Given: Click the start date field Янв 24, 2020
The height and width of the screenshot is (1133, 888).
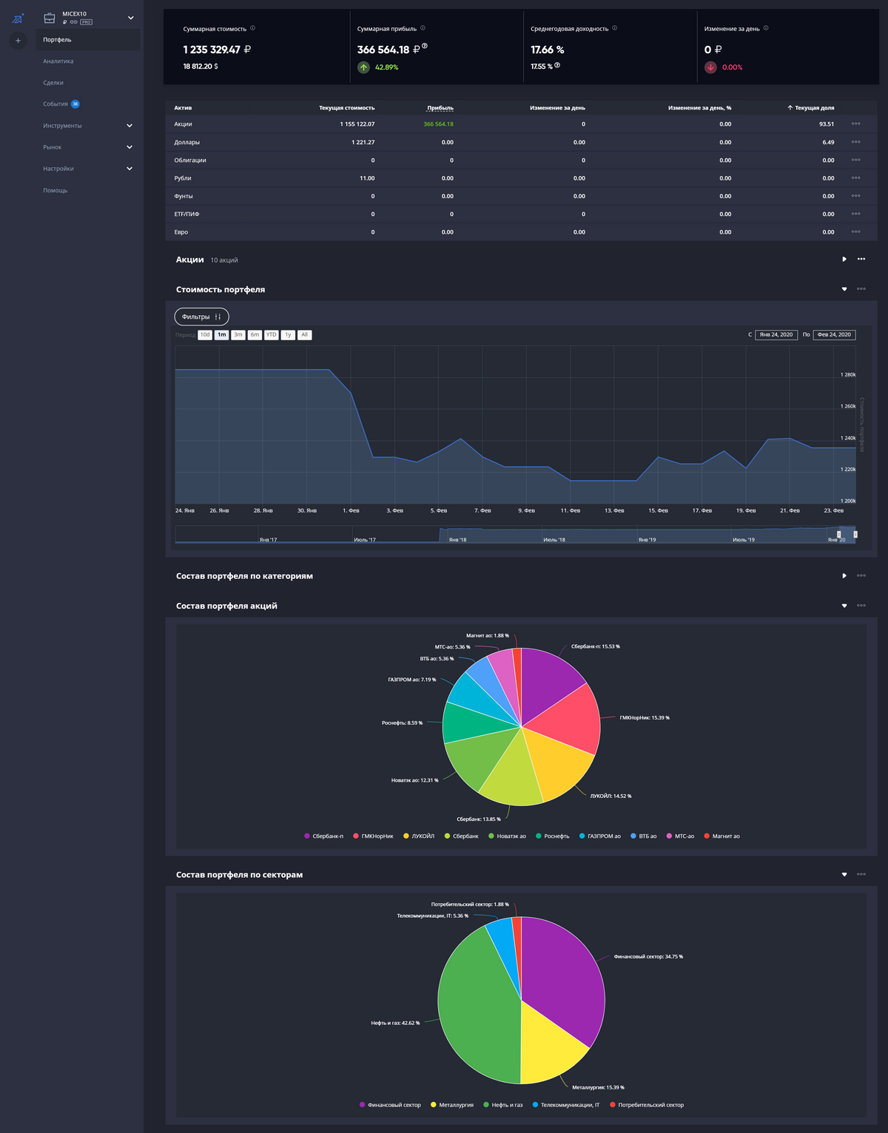Looking at the screenshot, I should pyautogui.click(x=776, y=335).
